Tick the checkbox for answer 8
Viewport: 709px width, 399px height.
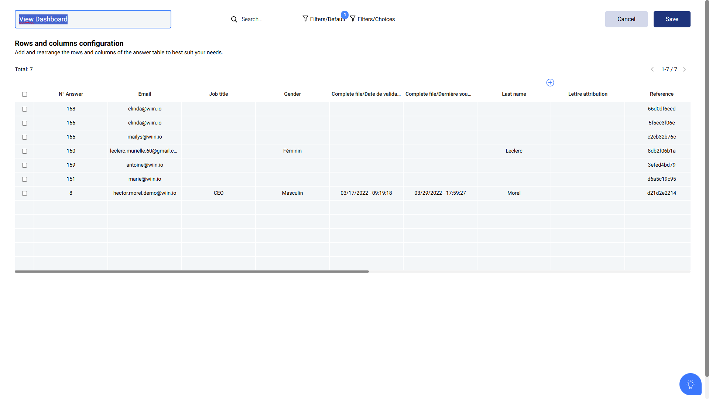(24, 194)
